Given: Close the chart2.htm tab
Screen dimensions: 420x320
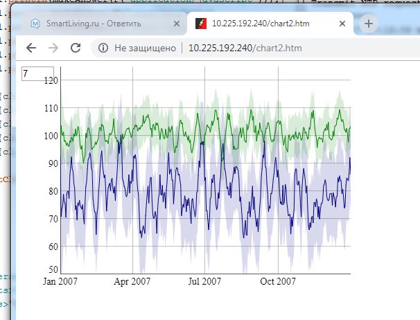Looking at the screenshot, I should [x=342, y=24].
